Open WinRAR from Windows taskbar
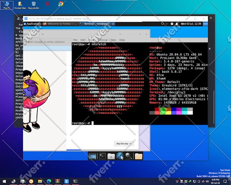Image resolution: width=231 pixels, height=185 pixels. (58, 181)
